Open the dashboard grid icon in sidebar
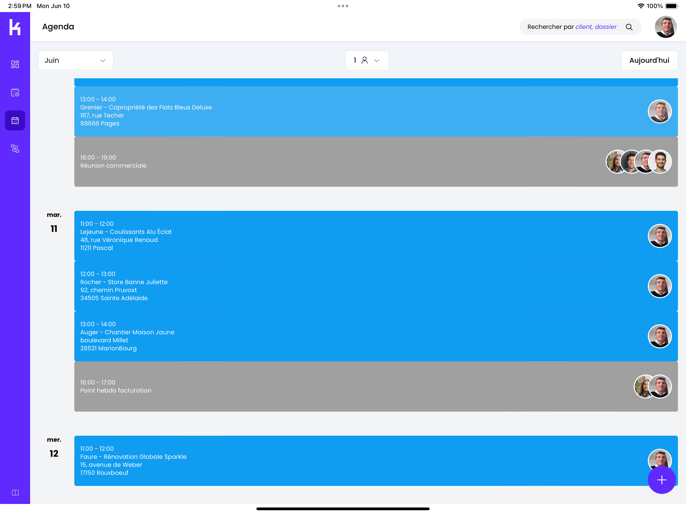The width and height of the screenshot is (686, 514). pos(15,64)
